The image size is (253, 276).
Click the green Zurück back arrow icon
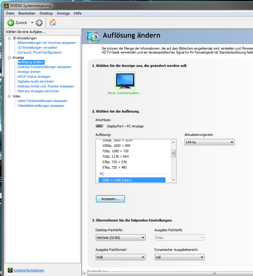tap(11, 23)
